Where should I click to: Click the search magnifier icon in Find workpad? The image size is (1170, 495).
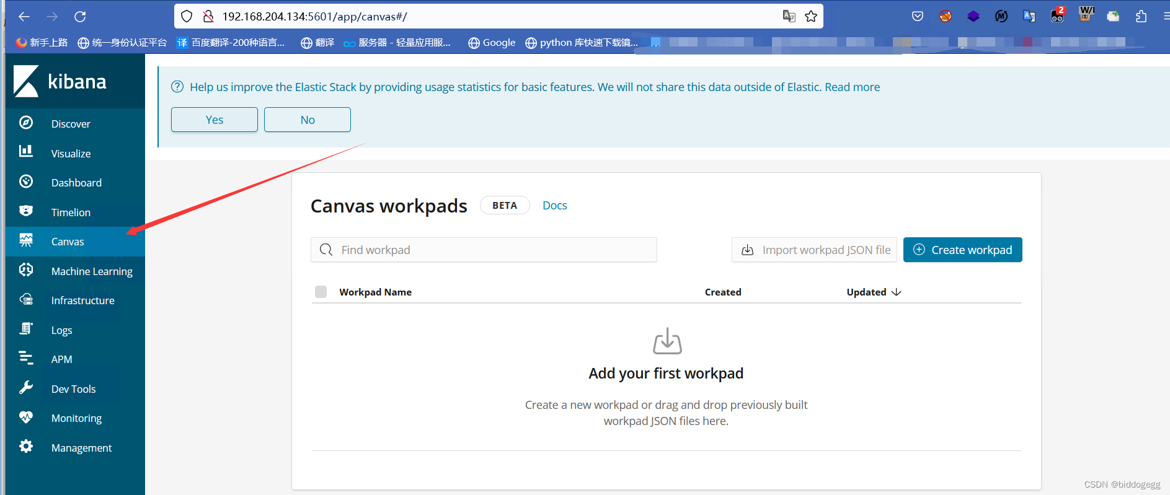pos(326,250)
